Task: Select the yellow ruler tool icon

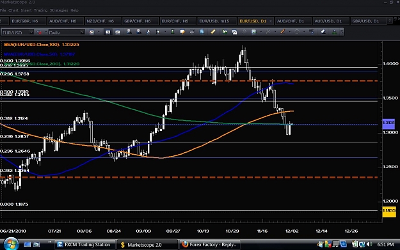Action: tap(213, 31)
